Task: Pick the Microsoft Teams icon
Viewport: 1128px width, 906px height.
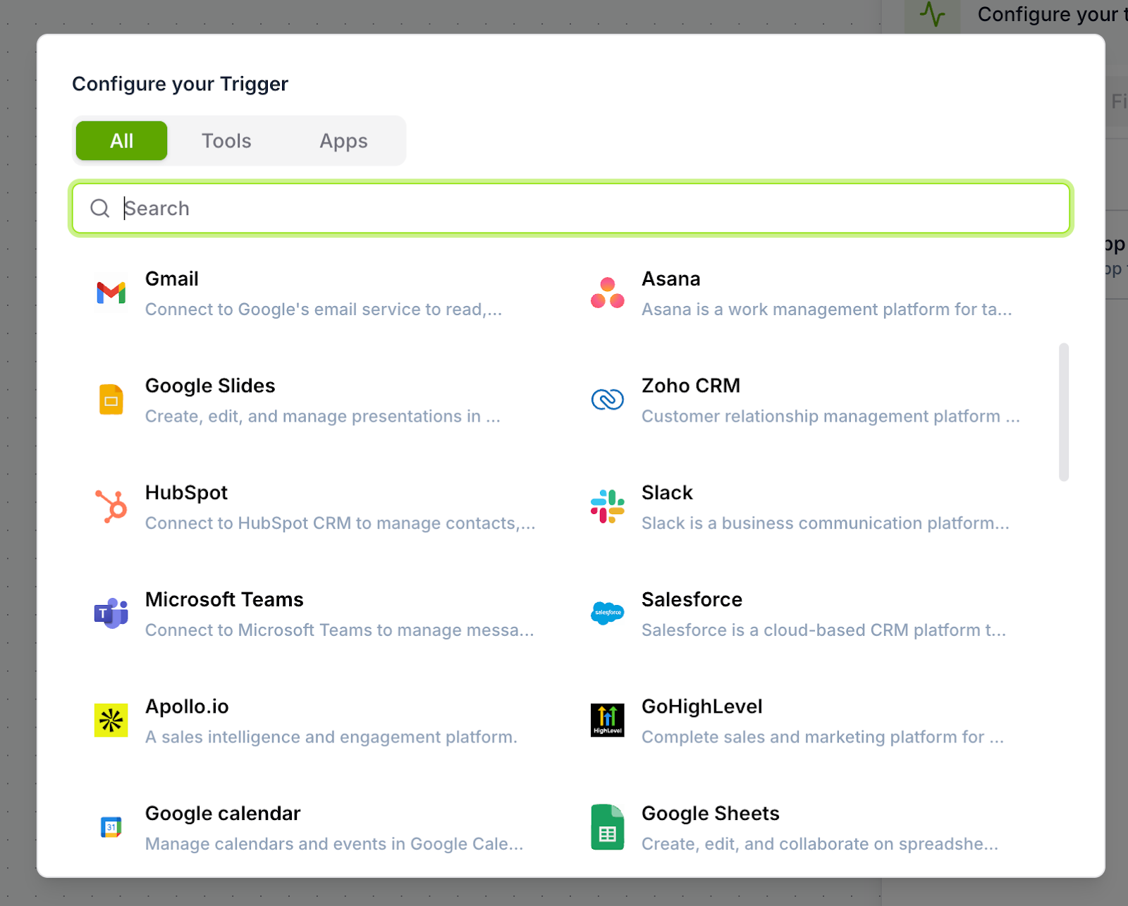Action: pyautogui.click(x=111, y=613)
